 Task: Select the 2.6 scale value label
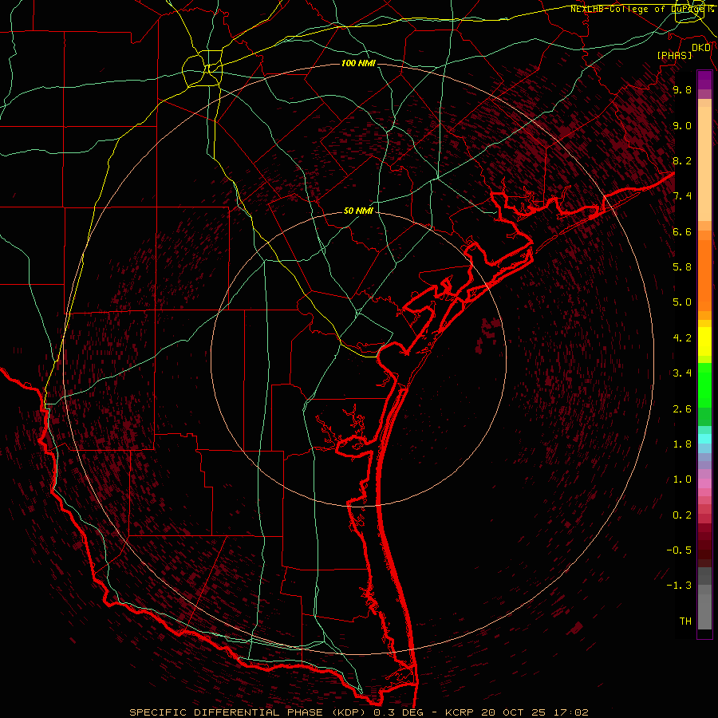coord(682,409)
